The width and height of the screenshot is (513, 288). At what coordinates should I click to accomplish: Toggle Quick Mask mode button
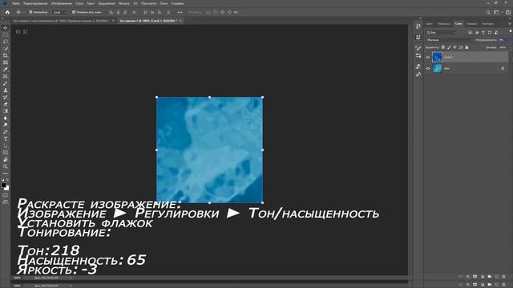click(x=6, y=195)
